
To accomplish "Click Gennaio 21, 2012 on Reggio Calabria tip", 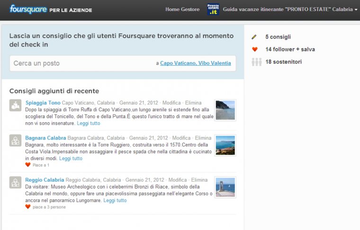I will [144, 180].
